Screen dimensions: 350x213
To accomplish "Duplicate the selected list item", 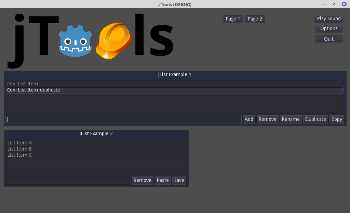I will [315, 119].
